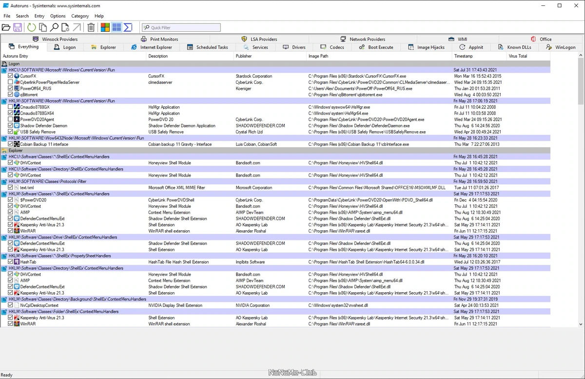Switch to the Scheduled Tasks tab

[208, 47]
